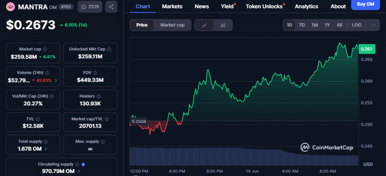This screenshot has width=386, height=176.
Task: Click the 0.267 current price tag
Action: coord(367,49)
